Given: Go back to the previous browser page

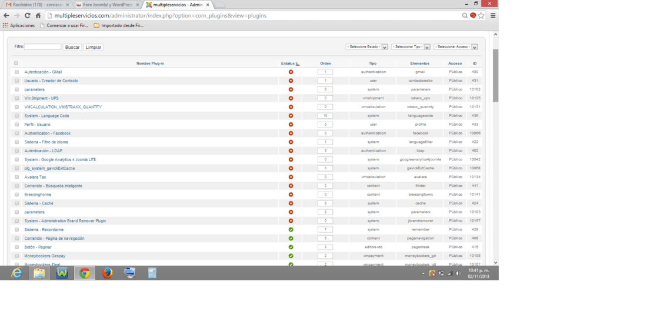Looking at the screenshot, I should coord(6,16).
